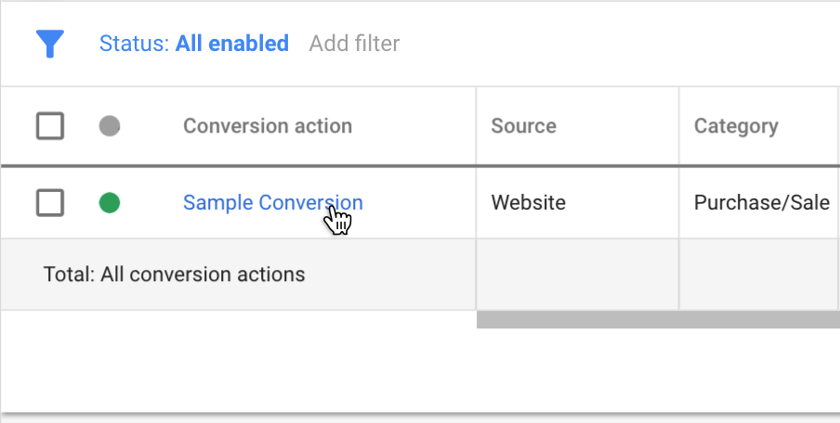Click the horizontal scrollbar below the table
Viewport: 840px width, 423px height.
[658, 320]
